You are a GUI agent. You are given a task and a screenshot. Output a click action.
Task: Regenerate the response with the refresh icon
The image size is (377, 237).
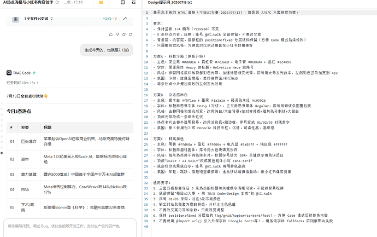[131, 34]
